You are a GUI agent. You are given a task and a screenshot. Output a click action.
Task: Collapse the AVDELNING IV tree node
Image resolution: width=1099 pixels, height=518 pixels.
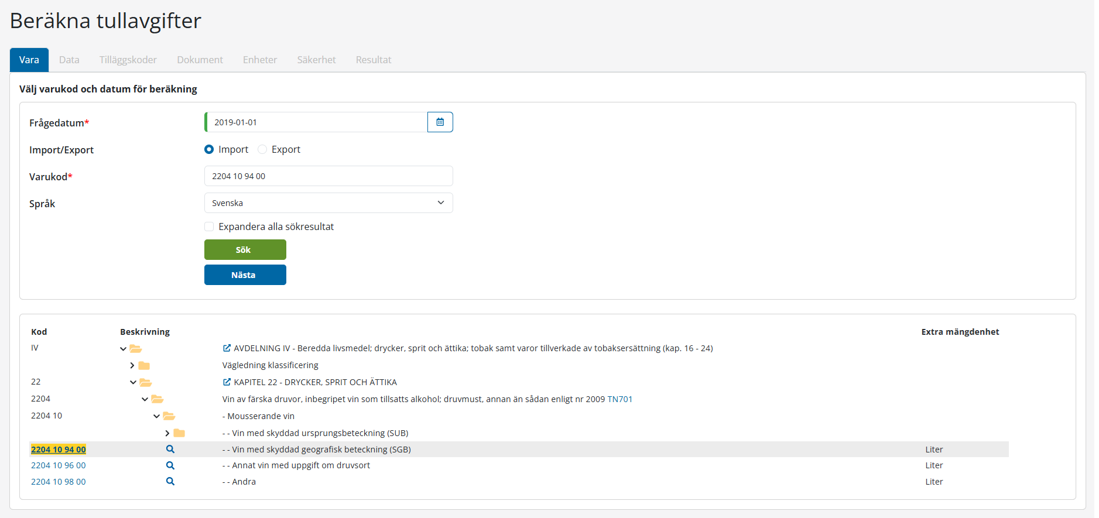point(123,349)
